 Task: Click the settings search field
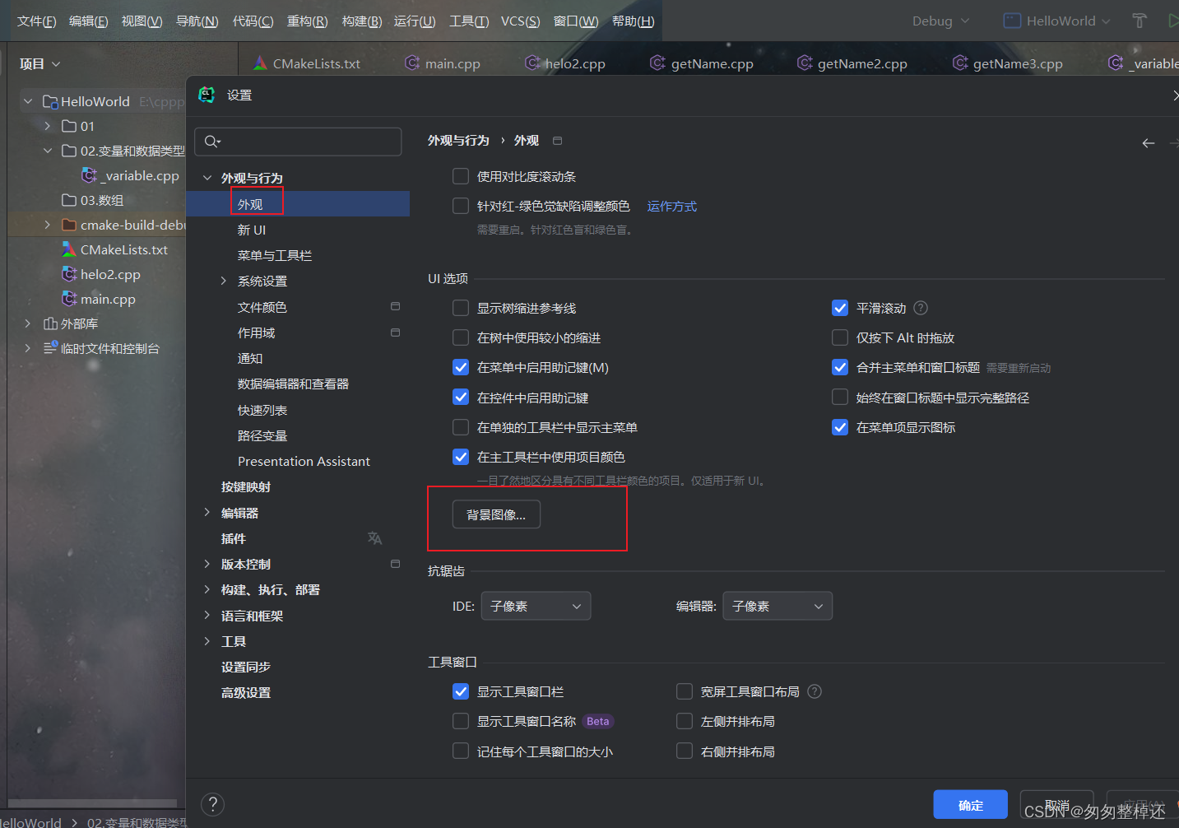pos(298,142)
